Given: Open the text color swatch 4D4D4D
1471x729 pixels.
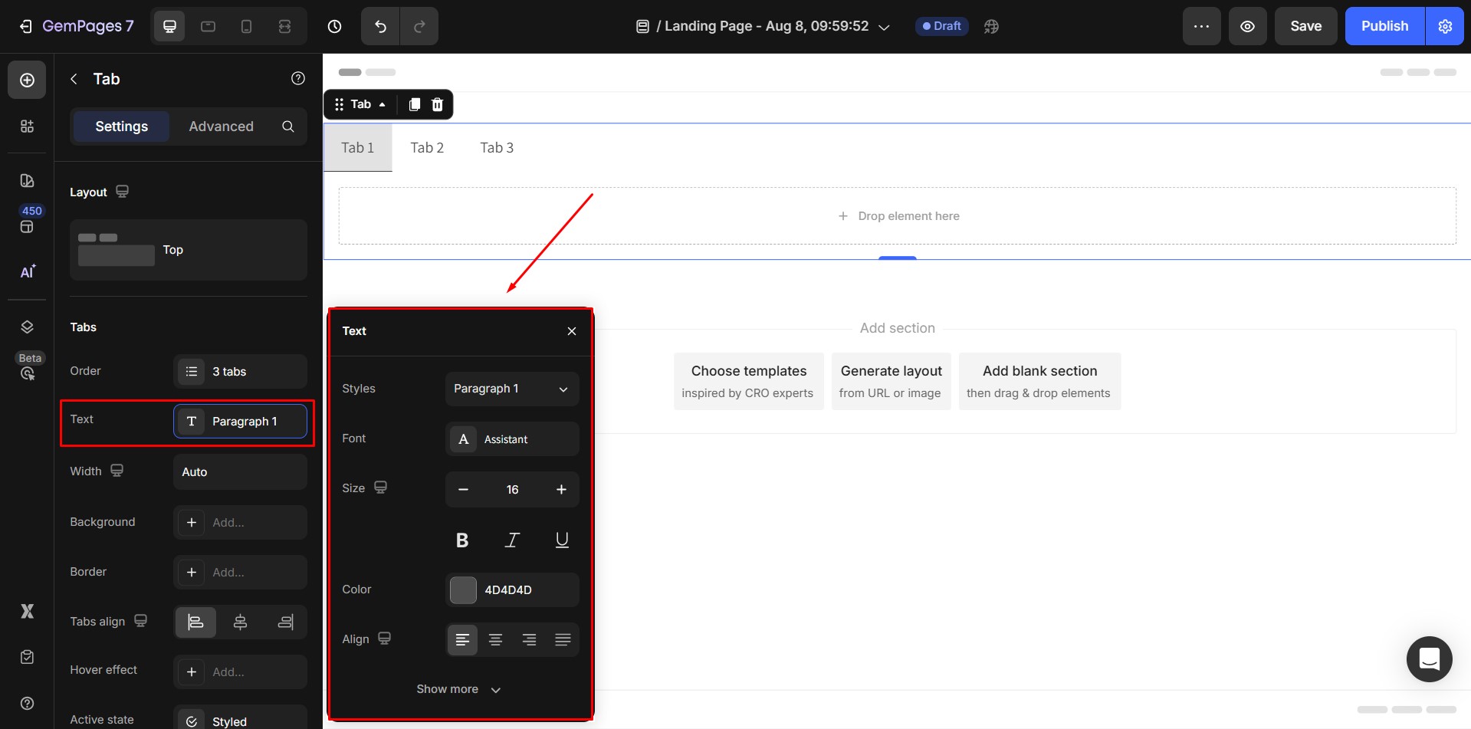Looking at the screenshot, I should (x=463, y=590).
